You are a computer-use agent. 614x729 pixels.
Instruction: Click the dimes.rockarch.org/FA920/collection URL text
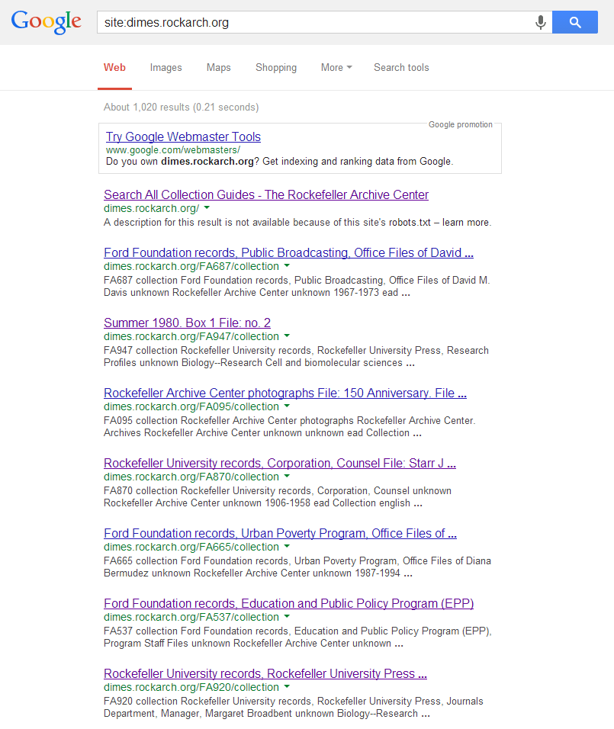(191, 688)
